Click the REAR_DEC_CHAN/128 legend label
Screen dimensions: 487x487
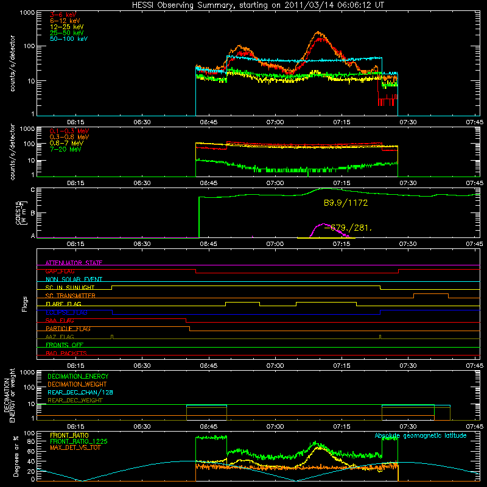tap(80, 392)
